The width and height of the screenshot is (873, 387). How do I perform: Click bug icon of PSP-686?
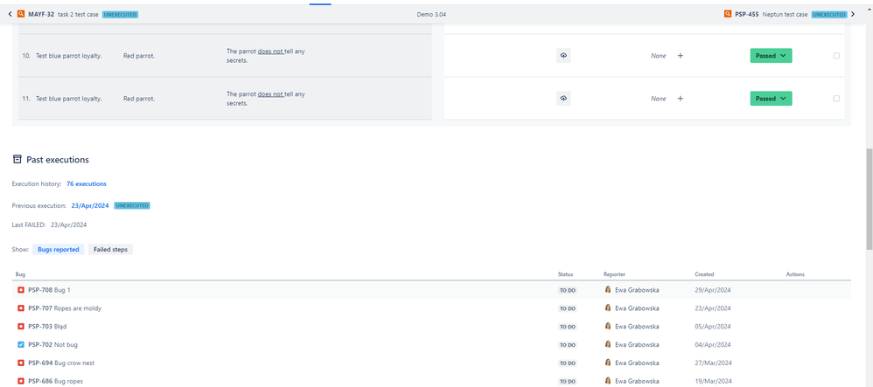[21, 382]
